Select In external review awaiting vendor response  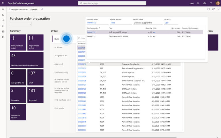pyautogui.click(x=62, y=90)
